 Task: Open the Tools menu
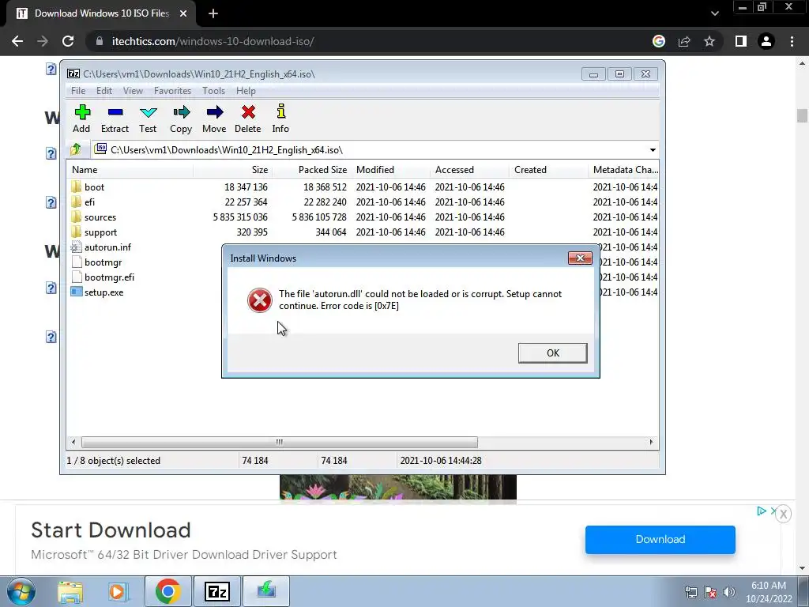tap(213, 91)
